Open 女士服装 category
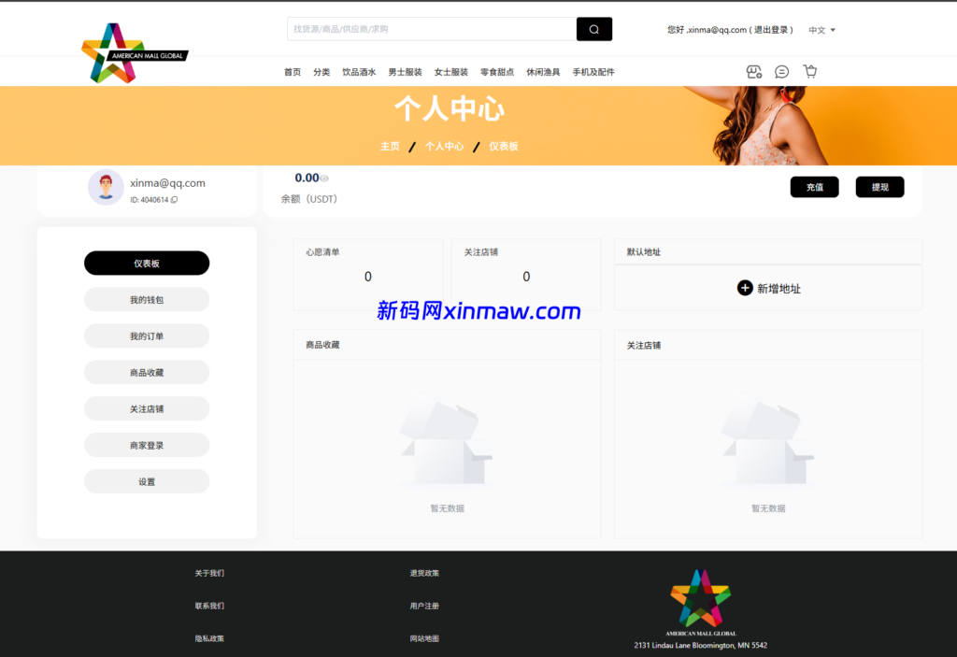The height and width of the screenshot is (657, 957). tap(451, 72)
